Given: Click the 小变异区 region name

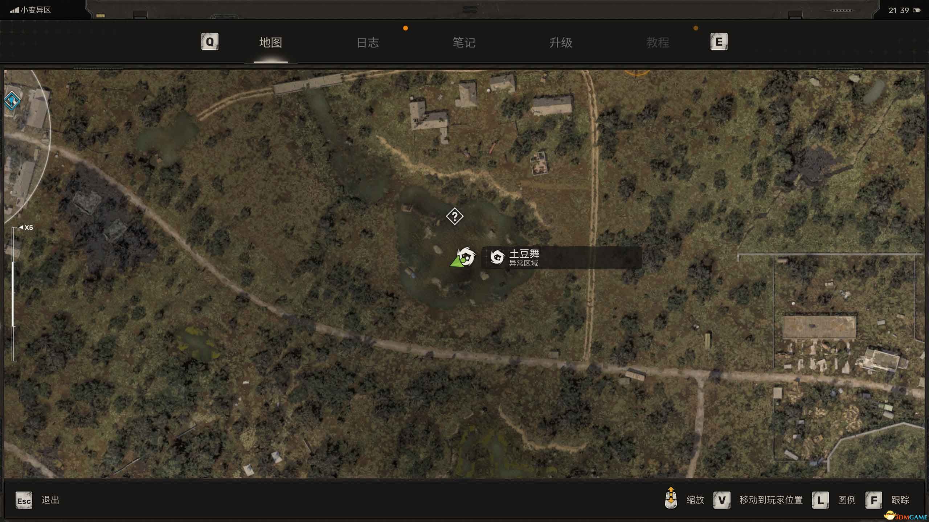Looking at the screenshot, I should click(x=36, y=10).
